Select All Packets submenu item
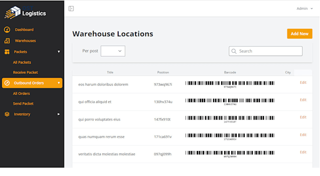This screenshot has height=176, width=320. tap(22, 62)
